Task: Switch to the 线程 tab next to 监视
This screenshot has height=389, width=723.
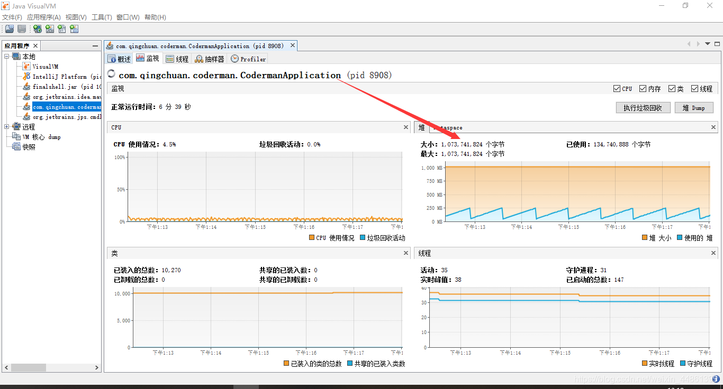Action: point(177,59)
